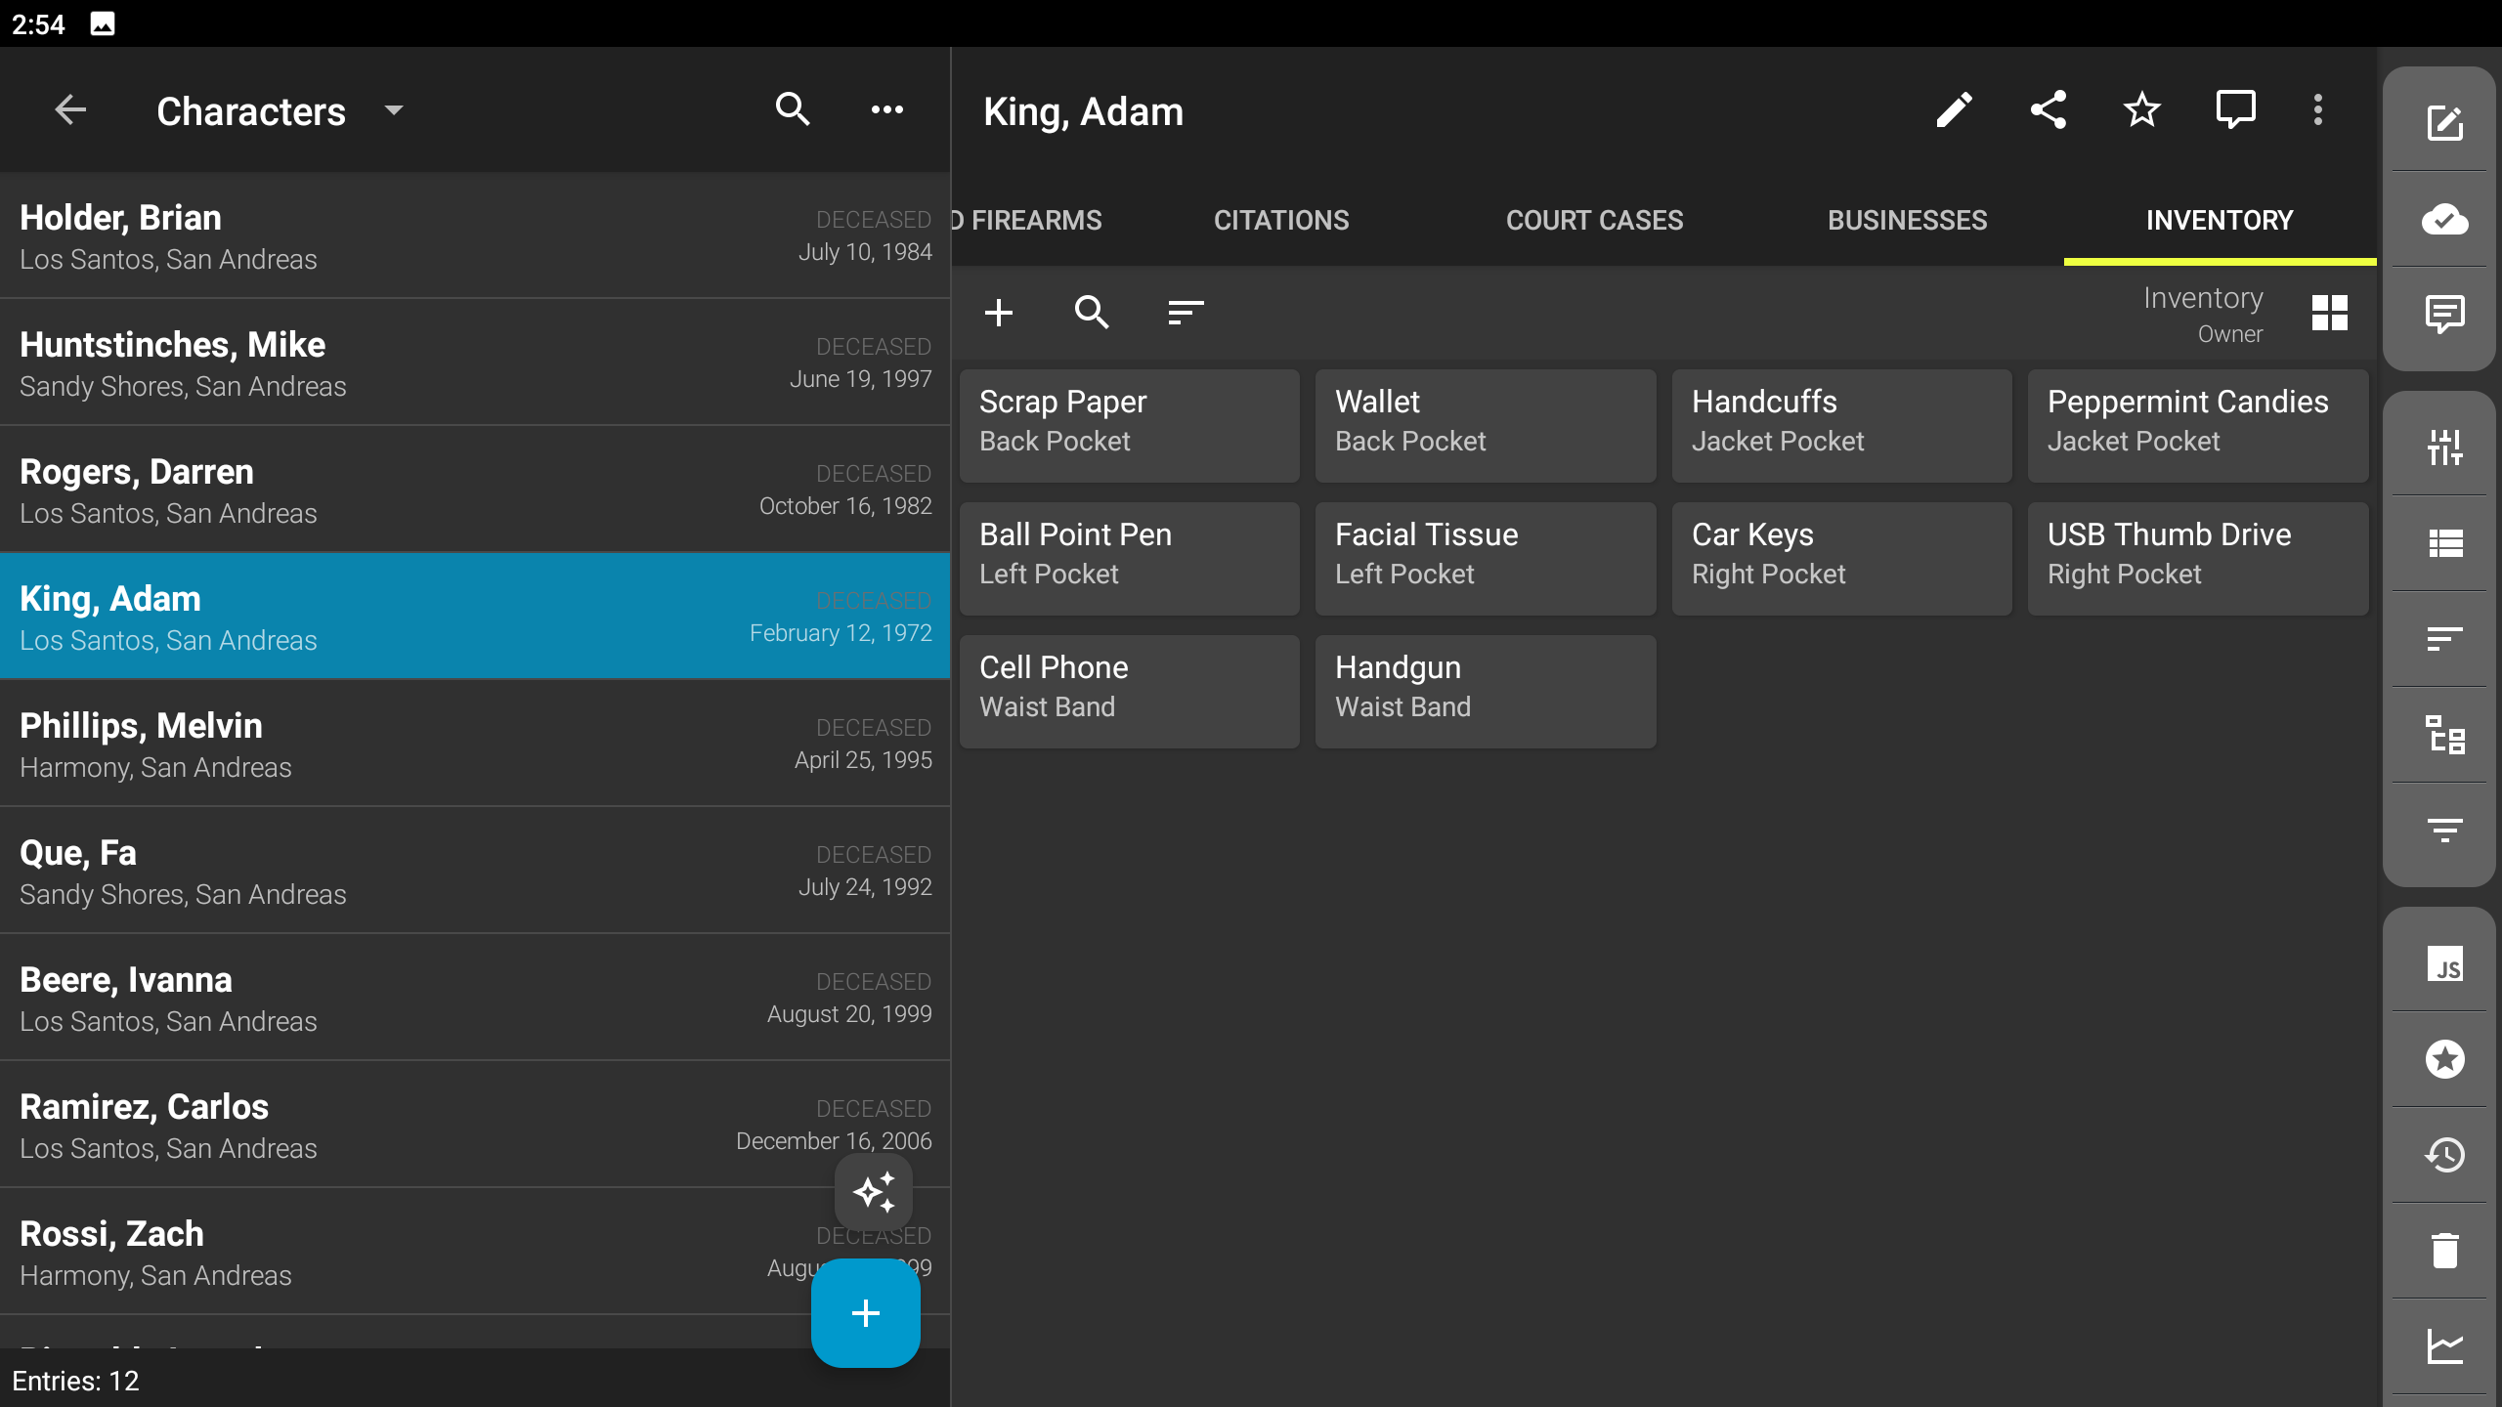Open the history clock icon in sidebar
The image size is (2502, 1407).
2444,1155
